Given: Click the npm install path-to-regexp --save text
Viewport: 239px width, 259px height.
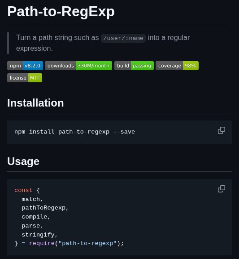Looking at the screenshot, I should (x=74, y=132).
